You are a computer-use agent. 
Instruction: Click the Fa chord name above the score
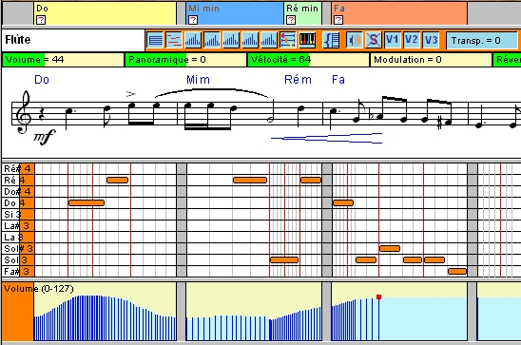(338, 80)
